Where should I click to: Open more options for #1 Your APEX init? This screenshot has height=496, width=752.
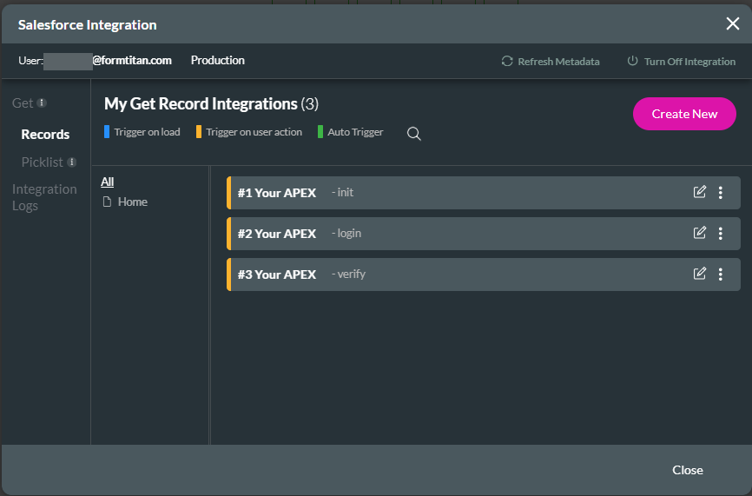(x=721, y=192)
